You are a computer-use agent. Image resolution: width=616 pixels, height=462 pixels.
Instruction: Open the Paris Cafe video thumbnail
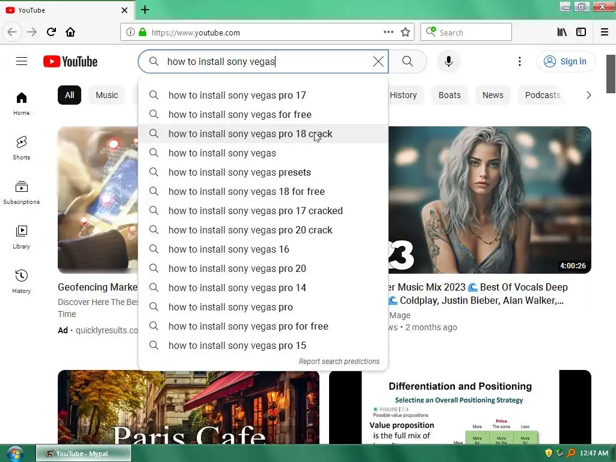188,407
